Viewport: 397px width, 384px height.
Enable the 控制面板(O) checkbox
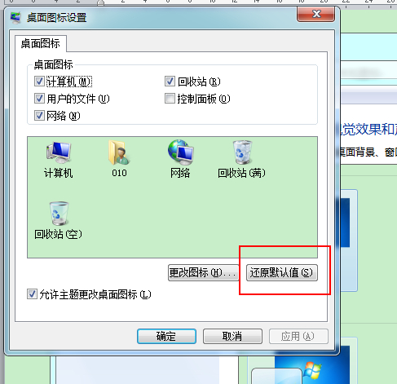[x=170, y=99]
